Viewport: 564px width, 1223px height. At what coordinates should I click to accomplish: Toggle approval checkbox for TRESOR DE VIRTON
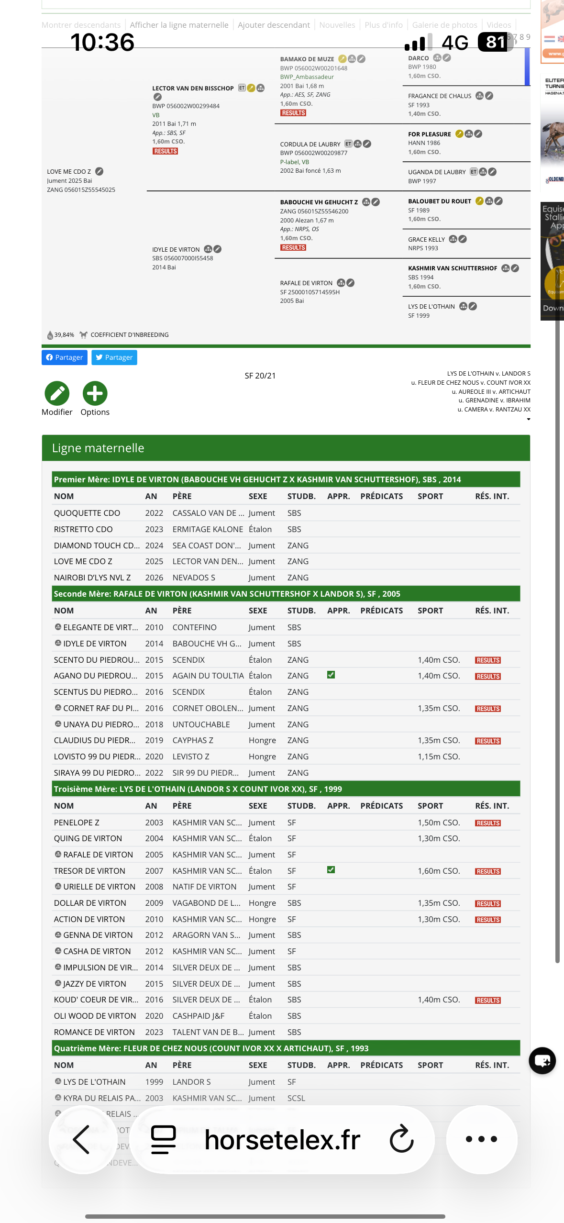[331, 870]
